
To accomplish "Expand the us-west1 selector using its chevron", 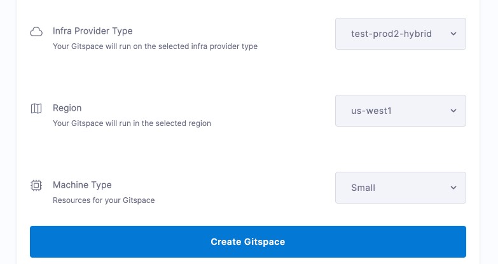I will click(453, 111).
